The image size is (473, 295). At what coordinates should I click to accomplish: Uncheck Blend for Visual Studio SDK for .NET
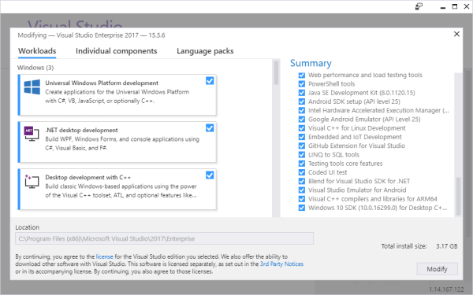tap(302, 181)
